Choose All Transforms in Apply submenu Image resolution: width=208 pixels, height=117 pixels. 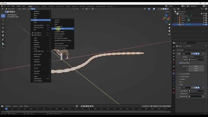tap(63, 26)
